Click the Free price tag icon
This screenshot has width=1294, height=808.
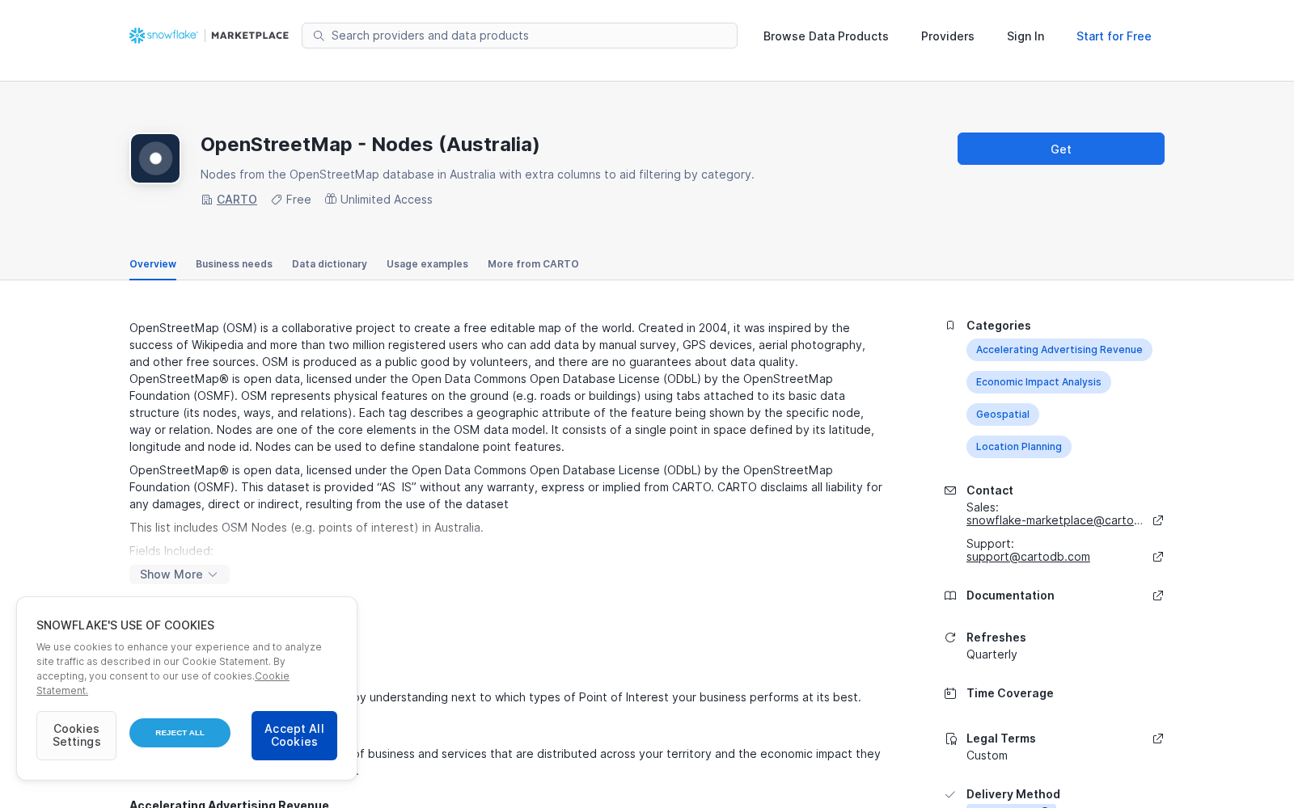[277, 200]
